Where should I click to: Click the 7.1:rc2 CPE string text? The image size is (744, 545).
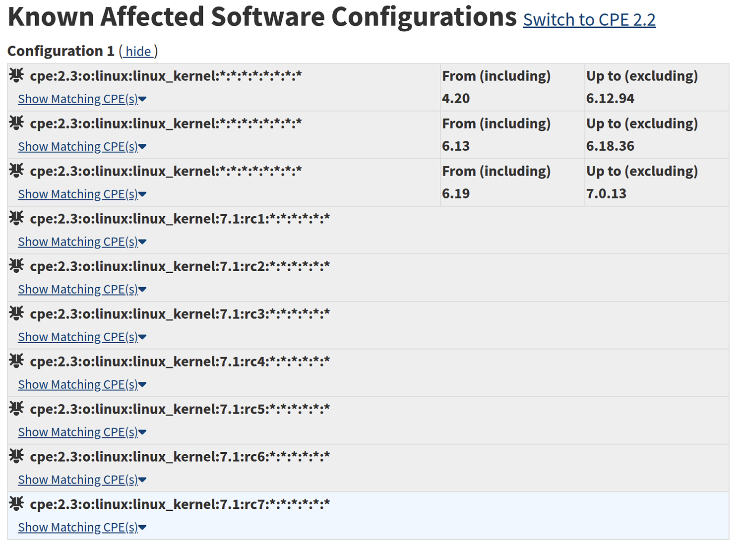[180, 266]
